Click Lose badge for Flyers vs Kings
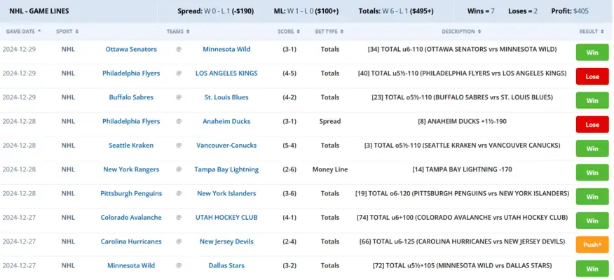 point(592,76)
